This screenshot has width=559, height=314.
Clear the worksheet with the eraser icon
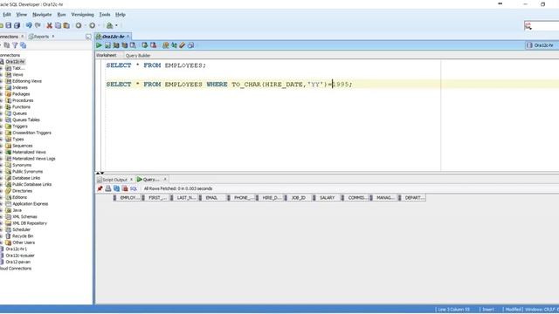pyautogui.click(x=183, y=45)
